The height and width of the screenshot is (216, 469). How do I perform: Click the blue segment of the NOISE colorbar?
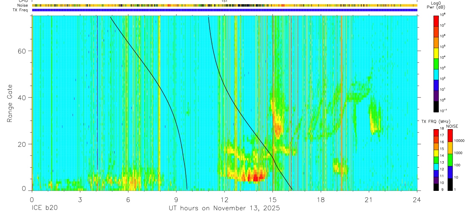pos(450,172)
